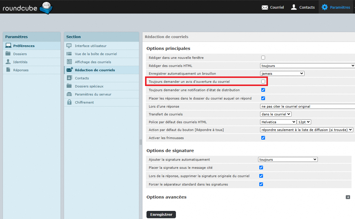Screen dimensions: 355x219
Task: Click the Enregistrer button
Action: 161,214
